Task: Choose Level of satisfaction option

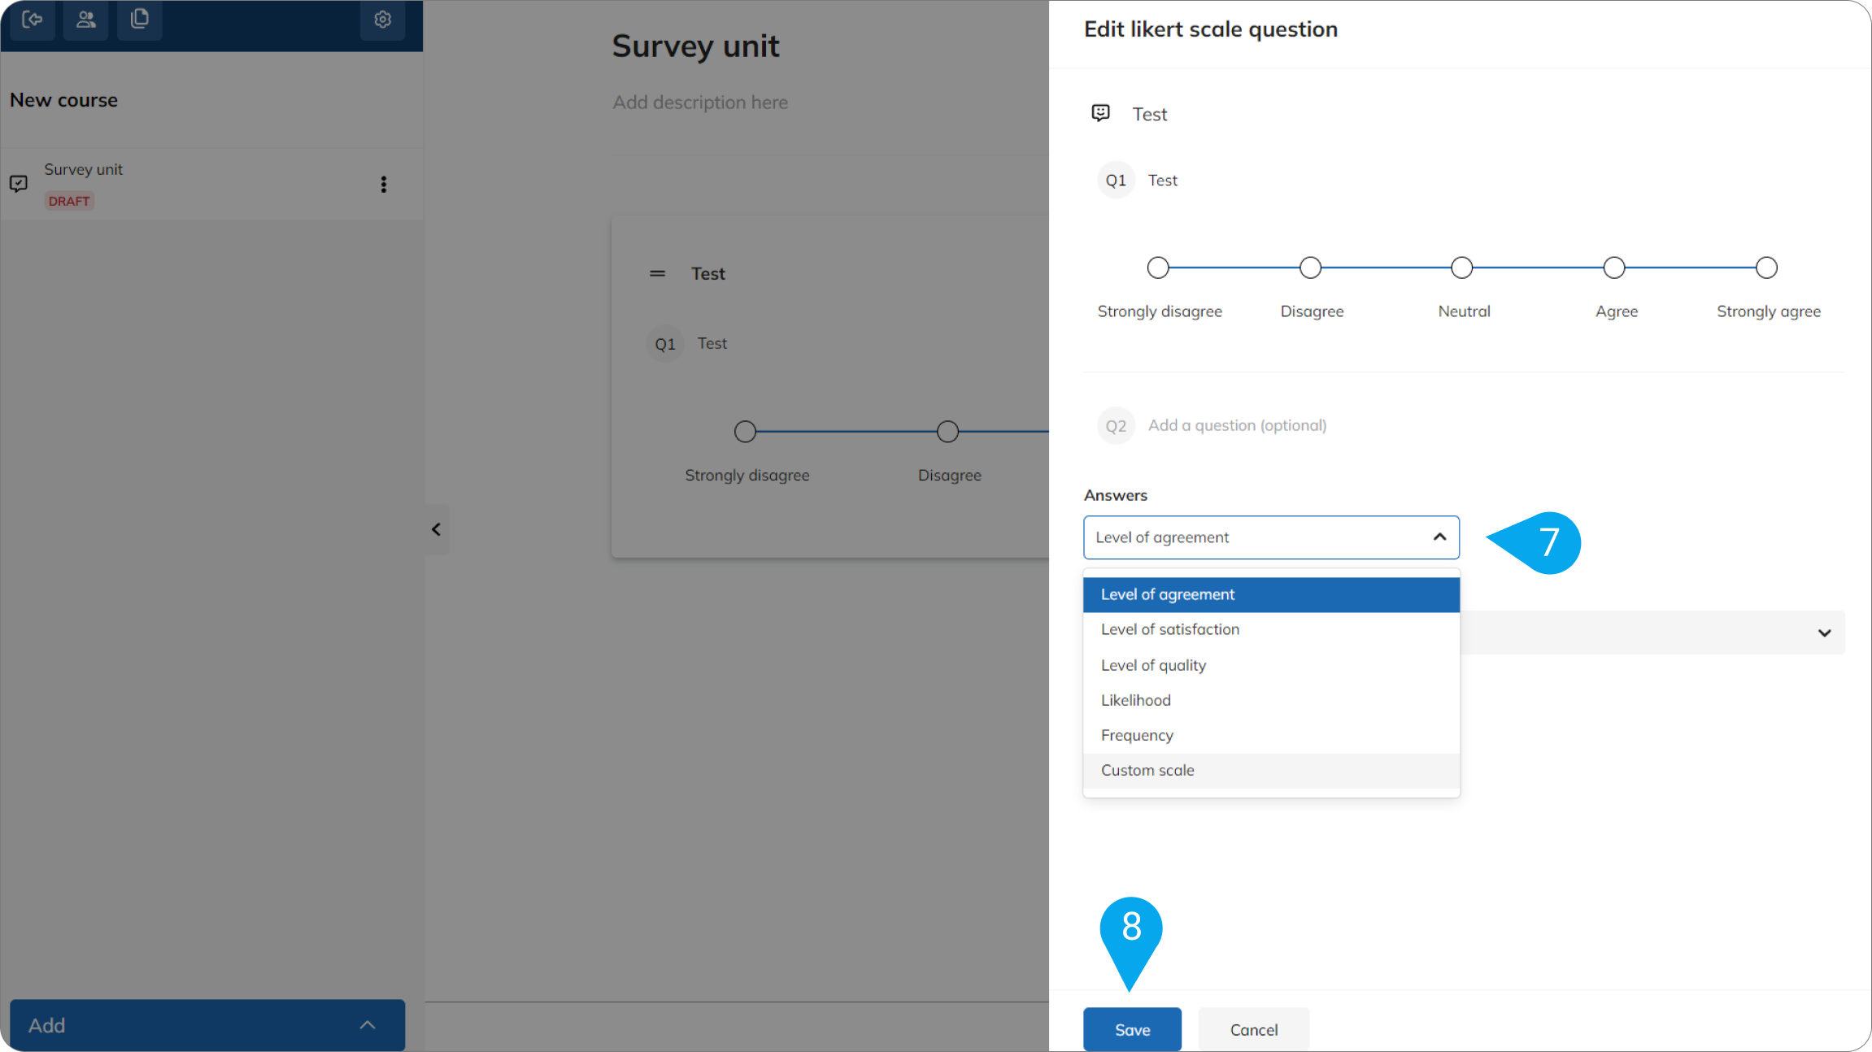Action: pyautogui.click(x=1271, y=629)
